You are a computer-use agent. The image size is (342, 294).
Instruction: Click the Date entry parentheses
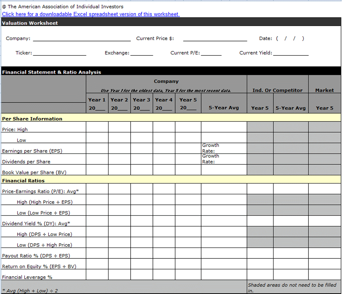[x=290, y=38]
